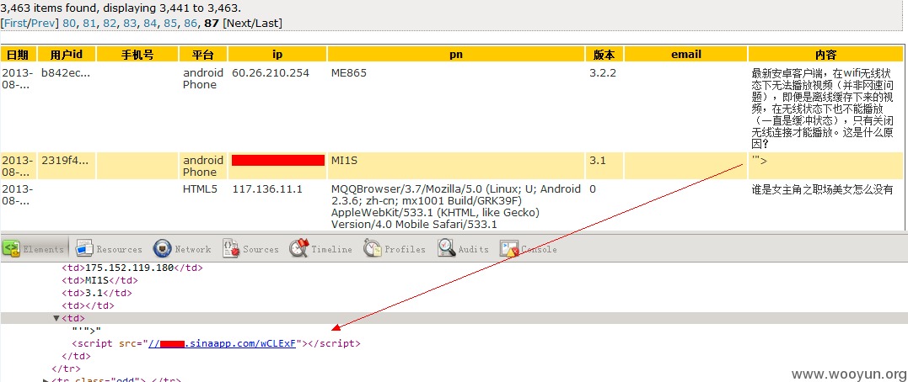Switch to the Elements tab label

44,250
